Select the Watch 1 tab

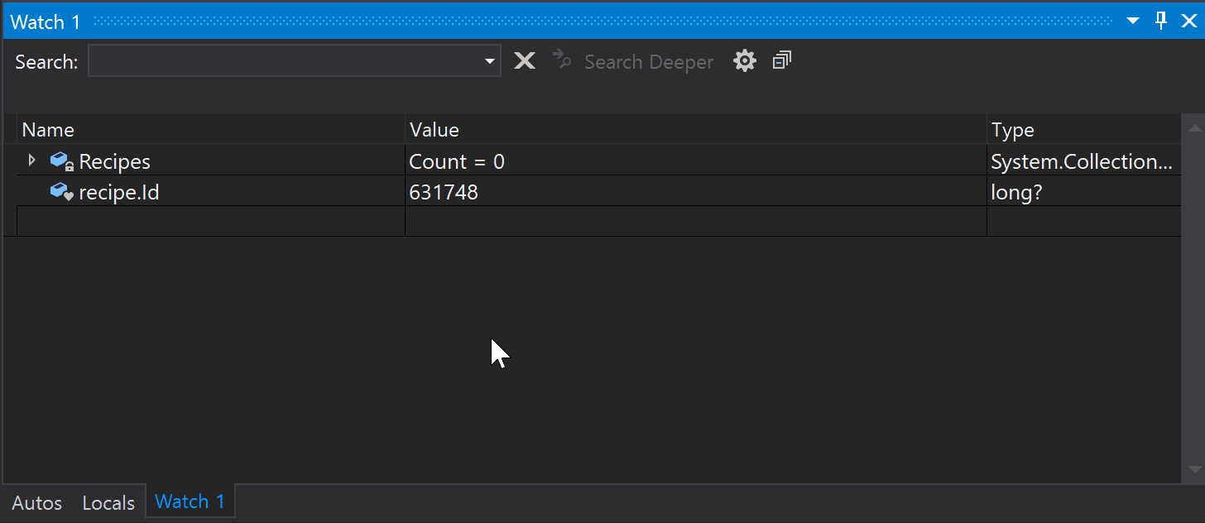[190, 501]
